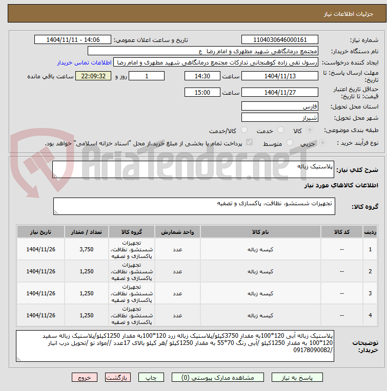This screenshot has width=387, height=391.
Task: Click the remaining time countdown 22:09:32
Action: (93, 76)
